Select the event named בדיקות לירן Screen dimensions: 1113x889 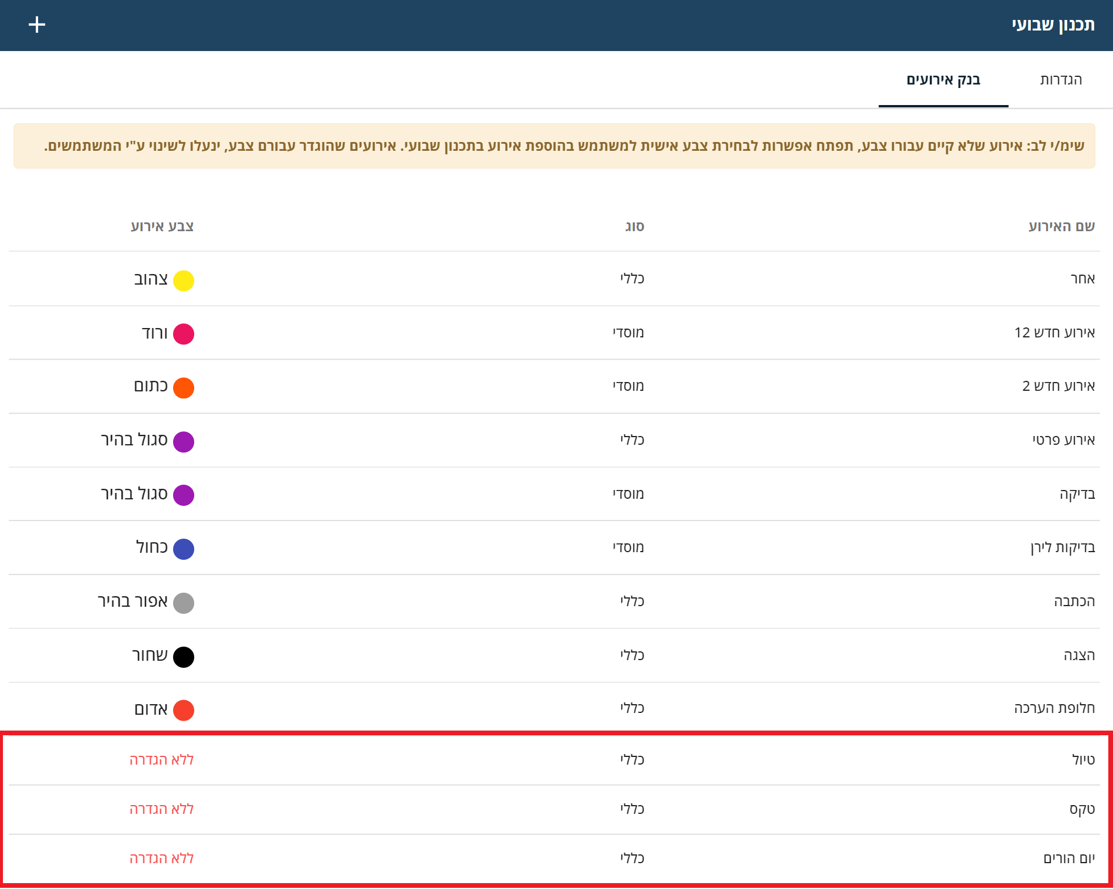1063,547
